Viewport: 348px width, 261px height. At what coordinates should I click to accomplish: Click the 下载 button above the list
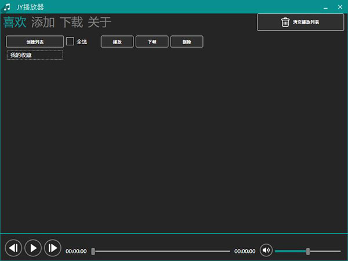(x=152, y=42)
